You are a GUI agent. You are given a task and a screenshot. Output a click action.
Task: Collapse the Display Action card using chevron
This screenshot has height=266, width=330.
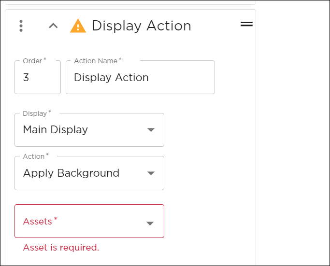point(53,26)
